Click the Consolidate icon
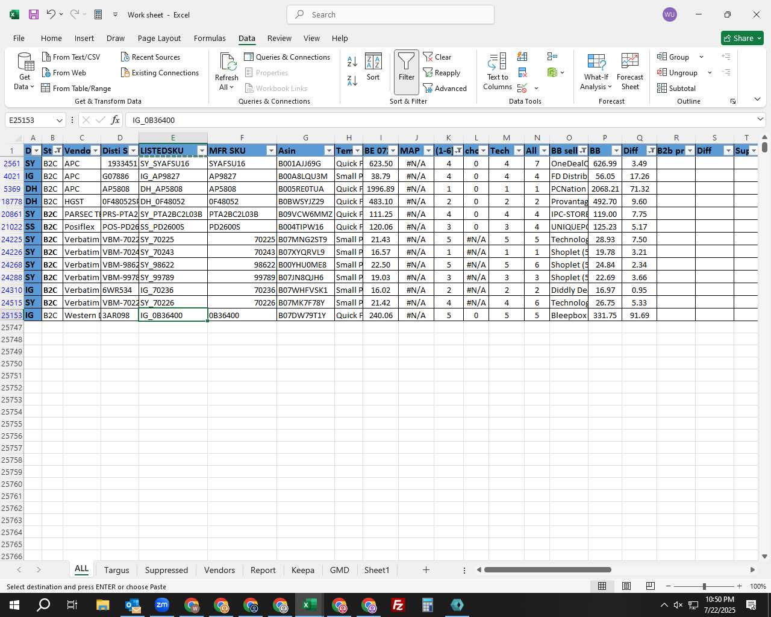Image resolution: width=771 pixels, height=617 pixels. click(552, 57)
